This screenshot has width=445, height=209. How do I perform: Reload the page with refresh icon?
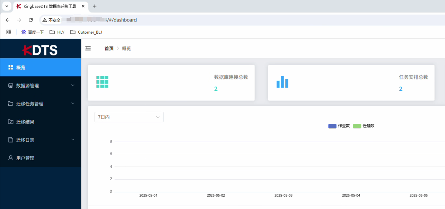click(x=30, y=20)
